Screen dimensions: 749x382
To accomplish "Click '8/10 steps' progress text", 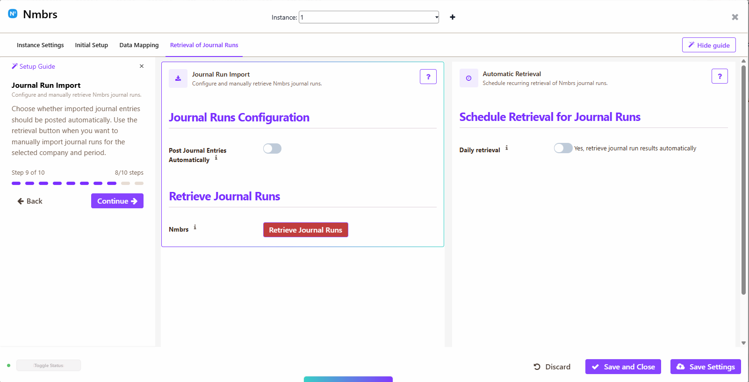I will (129, 172).
